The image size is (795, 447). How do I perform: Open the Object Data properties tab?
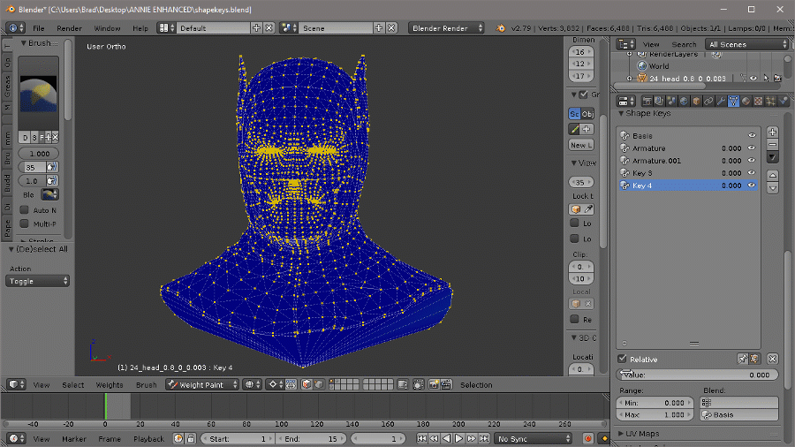[733, 101]
